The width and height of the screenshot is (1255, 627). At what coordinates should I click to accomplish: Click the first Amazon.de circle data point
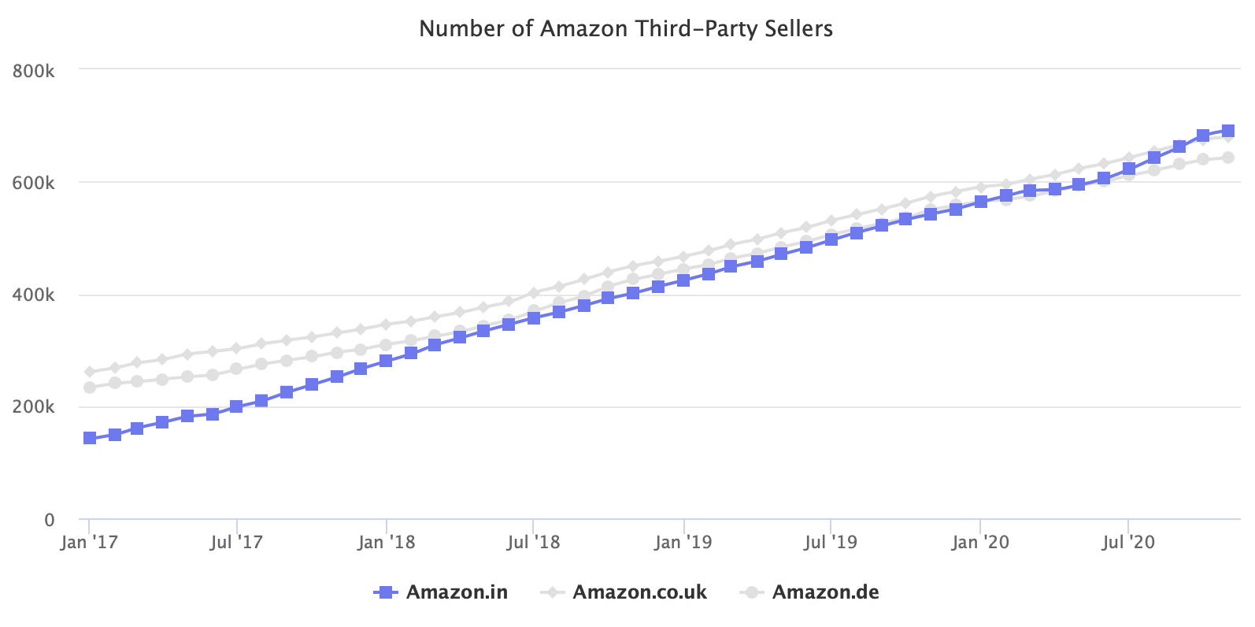pyautogui.click(x=90, y=388)
